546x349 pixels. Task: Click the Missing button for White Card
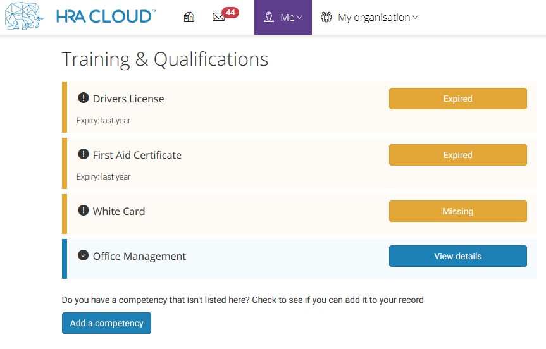click(x=458, y=211)
